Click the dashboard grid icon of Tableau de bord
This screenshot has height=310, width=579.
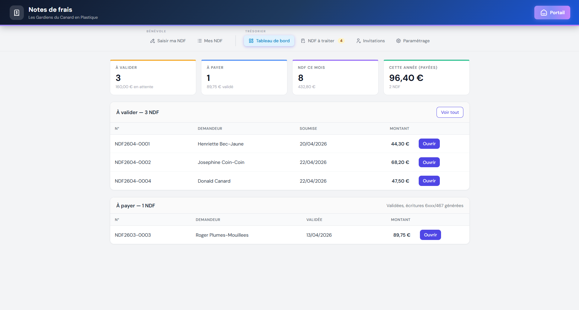pos(251,41)
